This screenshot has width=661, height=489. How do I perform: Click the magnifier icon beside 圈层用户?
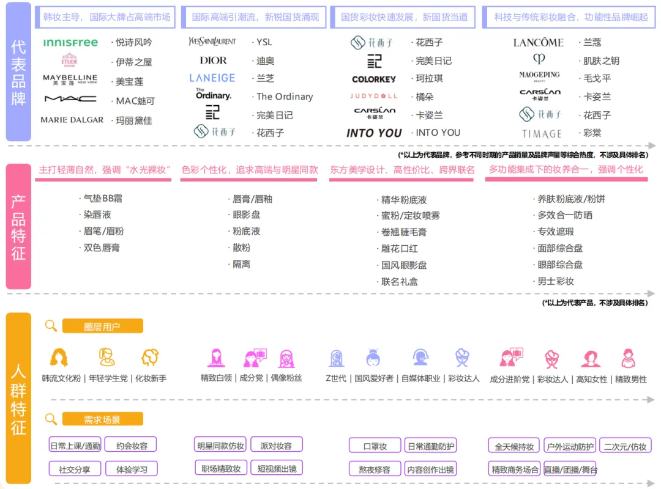point(51,326)
